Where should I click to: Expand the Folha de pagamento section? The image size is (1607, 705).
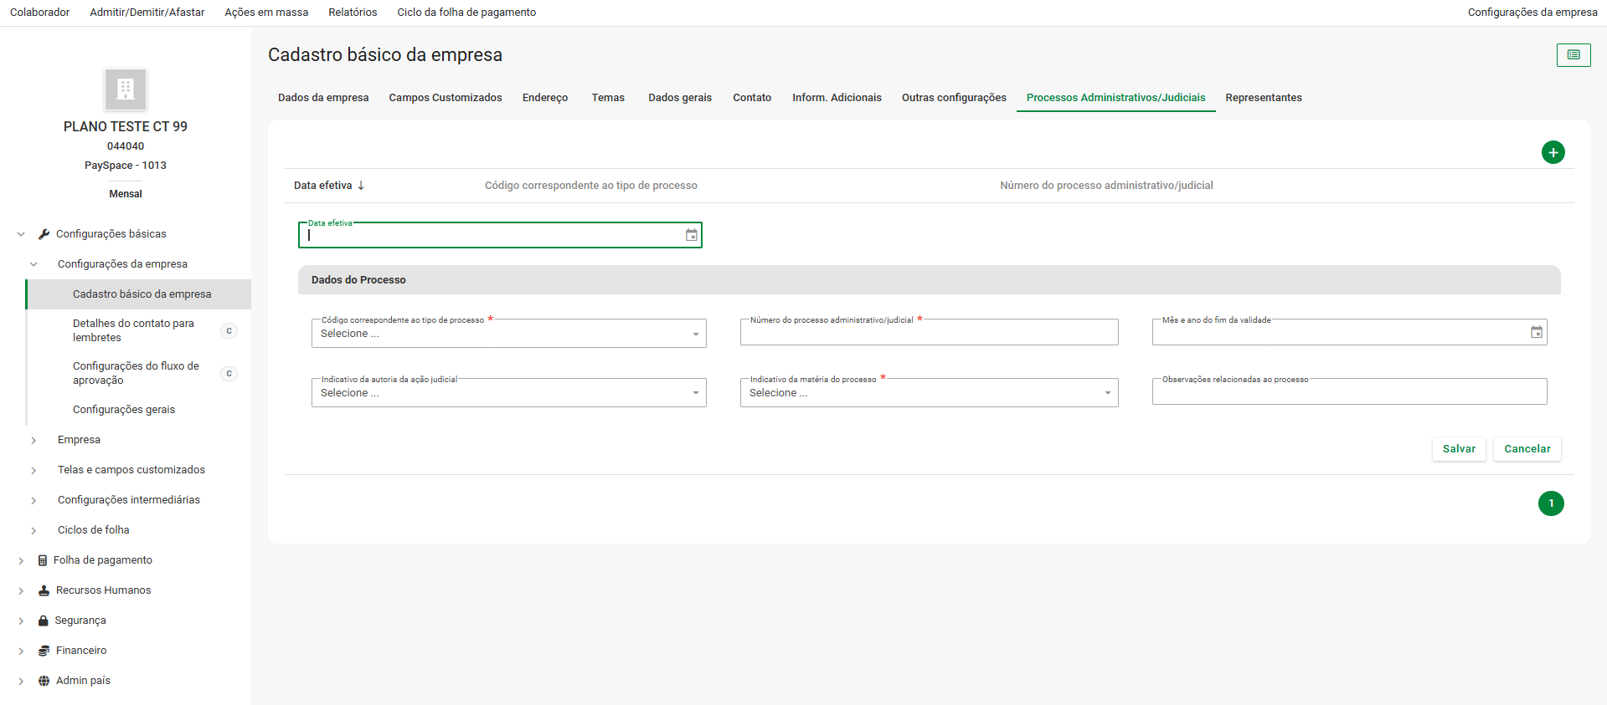click(21, 560)
